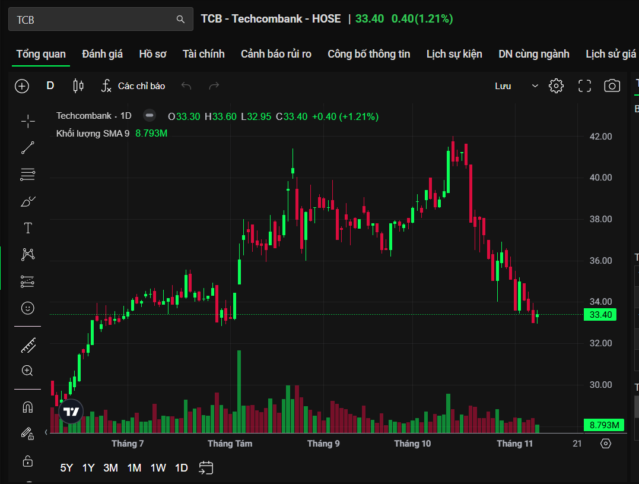The width and height of the screenshot is (639, 484).
Task: Activate the zoom in tool
Action: [x=28, y=371]
